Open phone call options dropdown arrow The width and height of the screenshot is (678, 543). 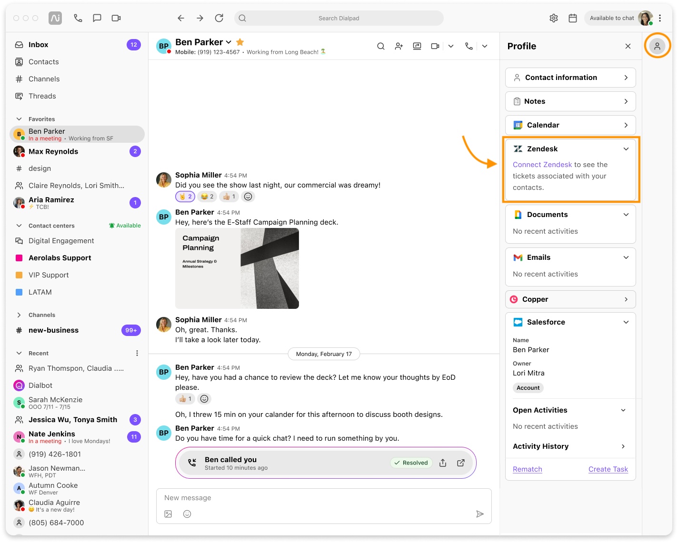pyautogui.click(x=485, y=46)
